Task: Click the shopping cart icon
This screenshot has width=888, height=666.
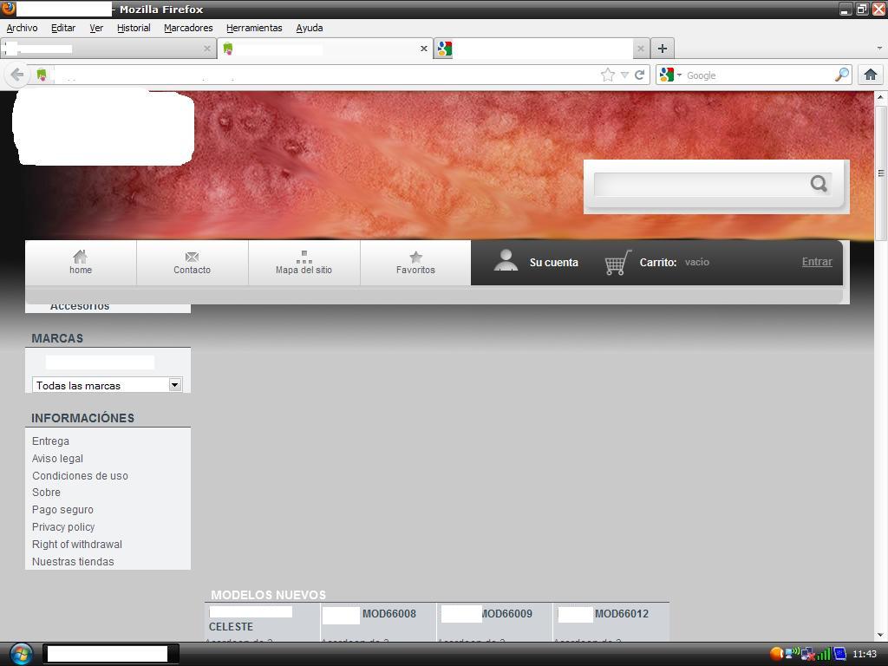Action: coord(617,262)
